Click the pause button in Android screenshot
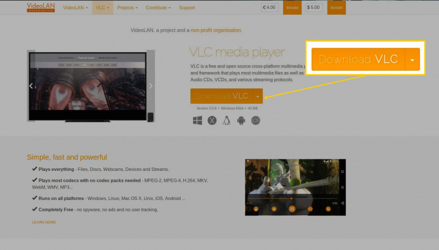Image resolution: width=439 pixels, height=250 pixels. point(292,209)
